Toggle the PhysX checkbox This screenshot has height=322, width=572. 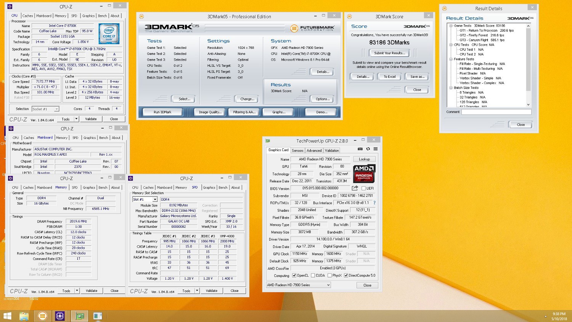[x=329, y=275]
